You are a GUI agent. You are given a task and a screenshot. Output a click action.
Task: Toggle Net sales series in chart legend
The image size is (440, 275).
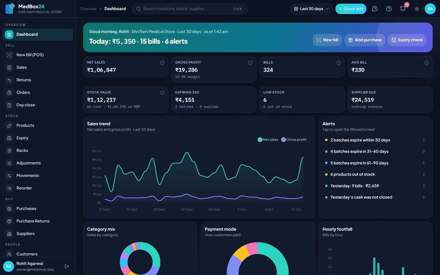[x=268, y=140]
